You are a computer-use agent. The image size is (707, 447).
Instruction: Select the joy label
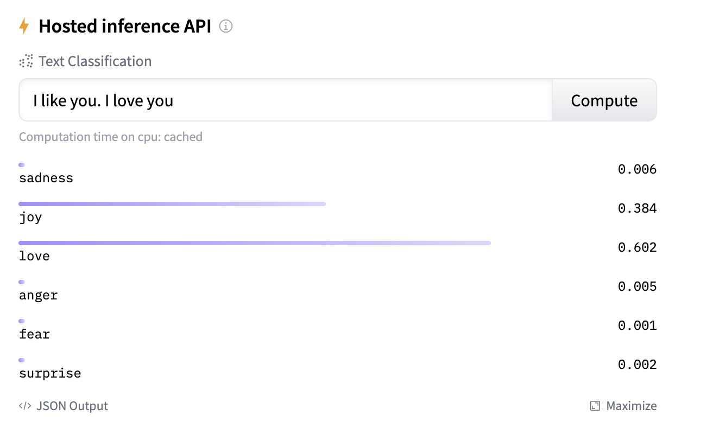click(30, 218)
